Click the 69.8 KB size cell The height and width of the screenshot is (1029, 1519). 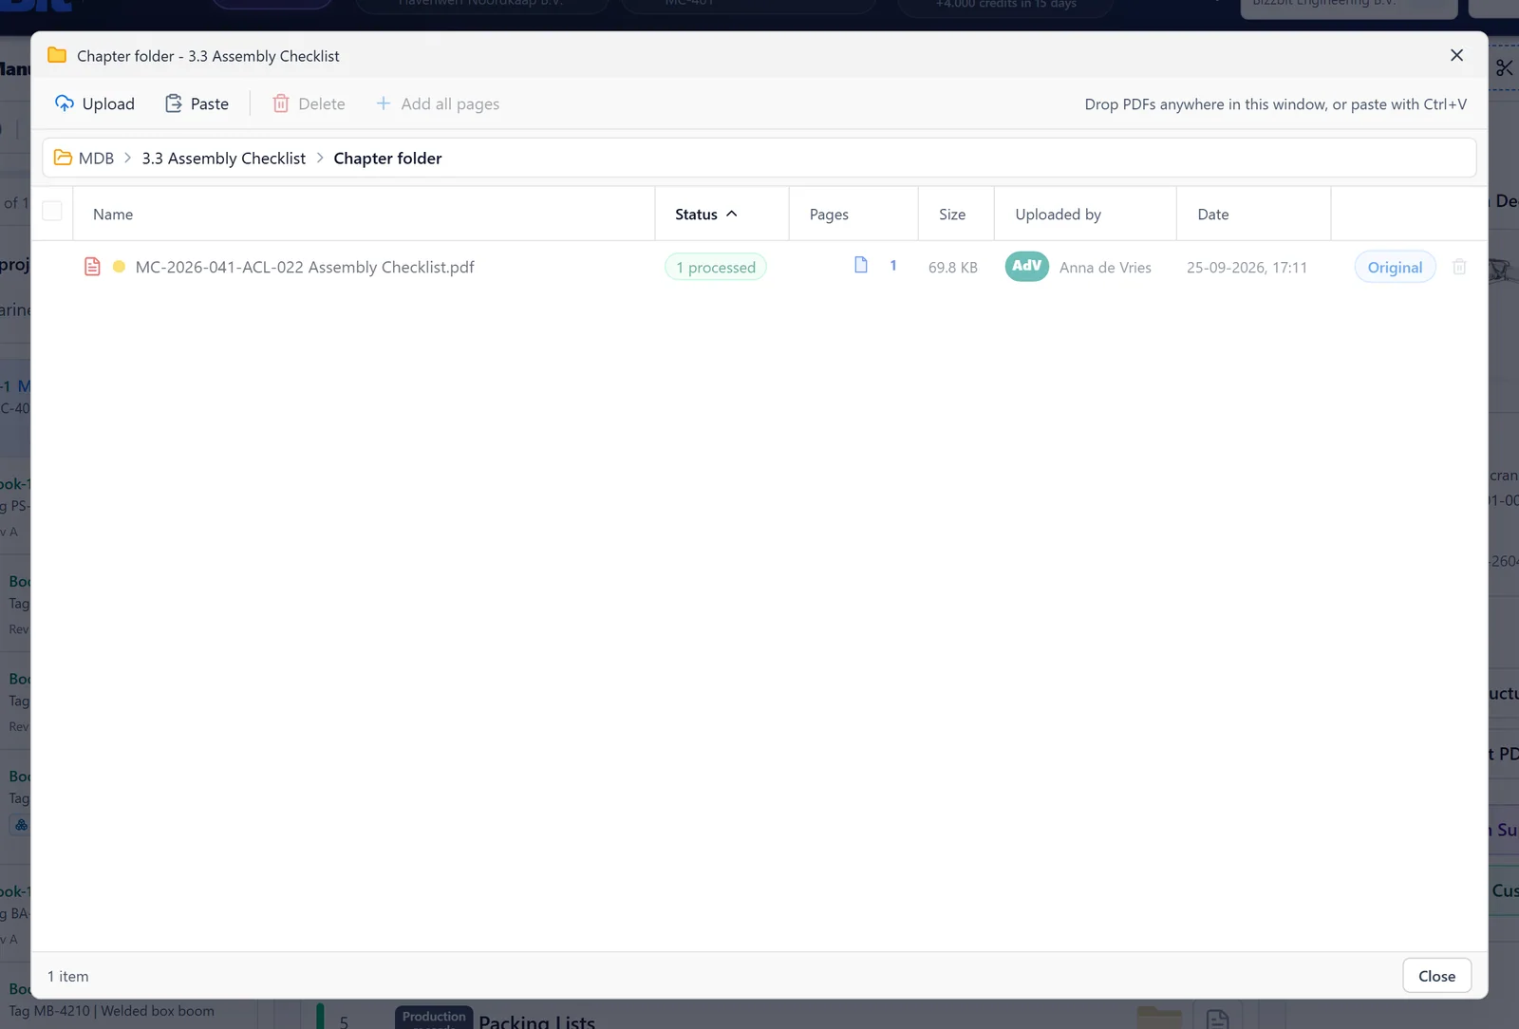tap(952, 268)
